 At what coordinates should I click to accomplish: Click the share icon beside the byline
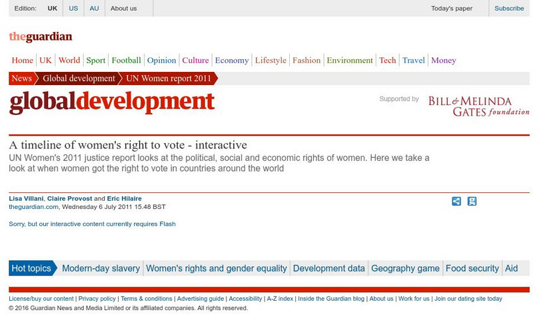pyautogui.click(x=456, y=202)
